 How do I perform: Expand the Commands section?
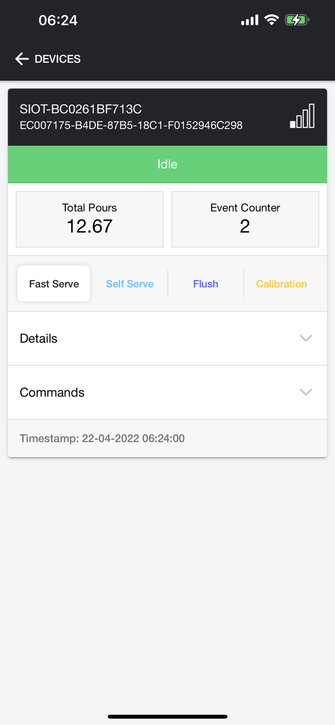pos(167,392)
